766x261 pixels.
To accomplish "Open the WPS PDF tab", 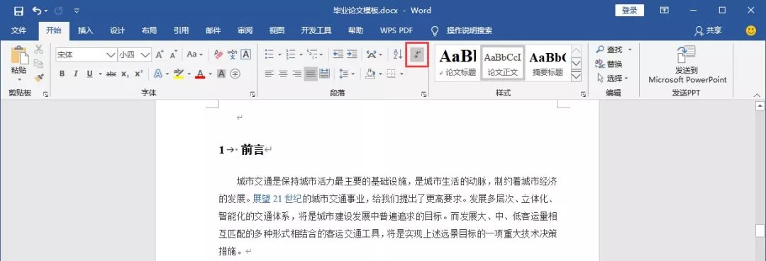I will coord(396,30).
